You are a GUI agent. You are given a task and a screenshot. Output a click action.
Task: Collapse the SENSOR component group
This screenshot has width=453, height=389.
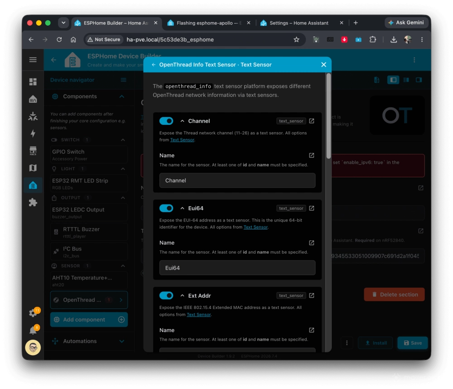pos(123,266)
